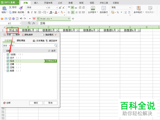Screen dimensions: 160x120
Task: Toggle underline formatting
Action: point(35,12)
